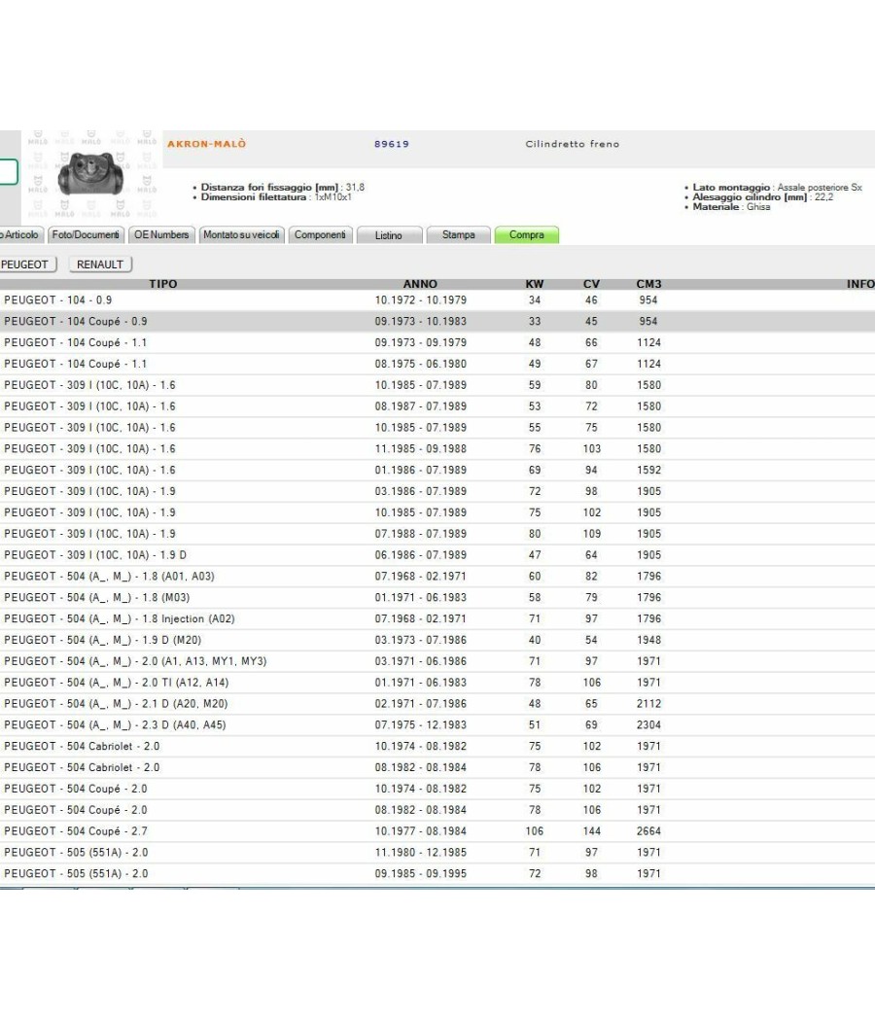
Task: Click the Stampa print tab
Action: pos(458,235)
